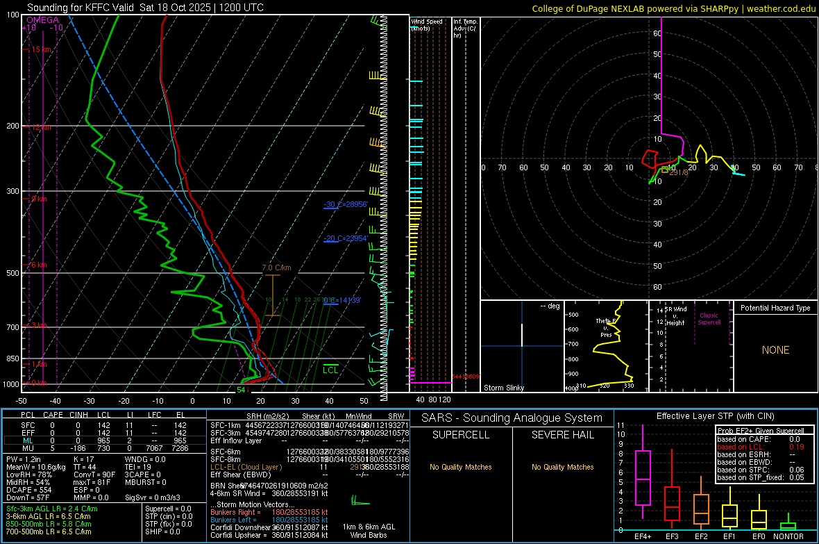The width and height of the screenshot is (819, 544).
Task: Click the 'TEI = 19' value
Action: [138, 467]
